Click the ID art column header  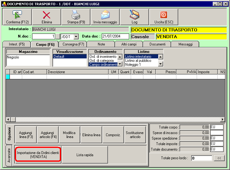(16, 72)
